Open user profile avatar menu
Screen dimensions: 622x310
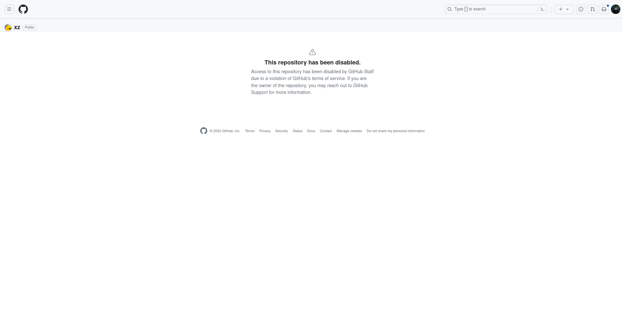tap(616, 9)
